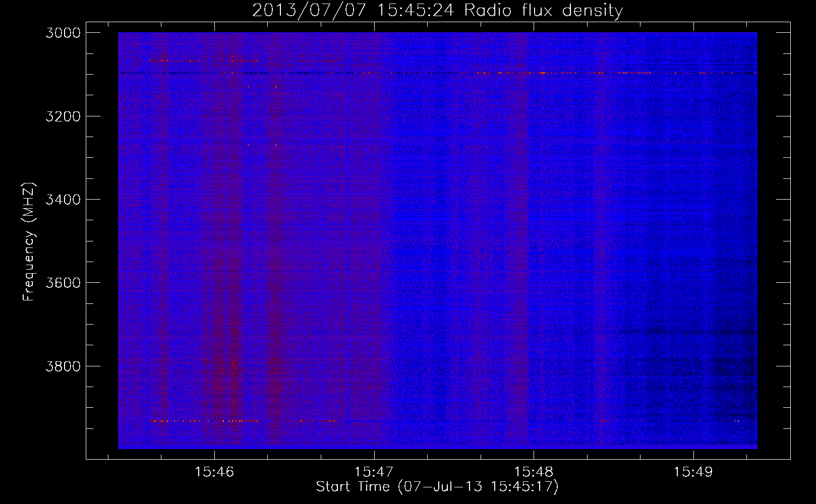Click the solid blue strip at spectrogram bottom
Viewport: 816px width, 504px height.
pyautogui.click(x=437, y=447)
